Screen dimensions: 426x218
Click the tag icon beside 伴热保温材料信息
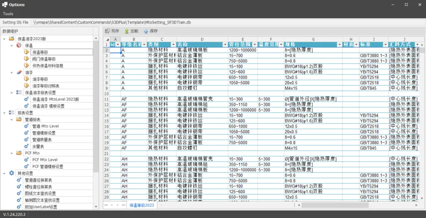[26, 65]
